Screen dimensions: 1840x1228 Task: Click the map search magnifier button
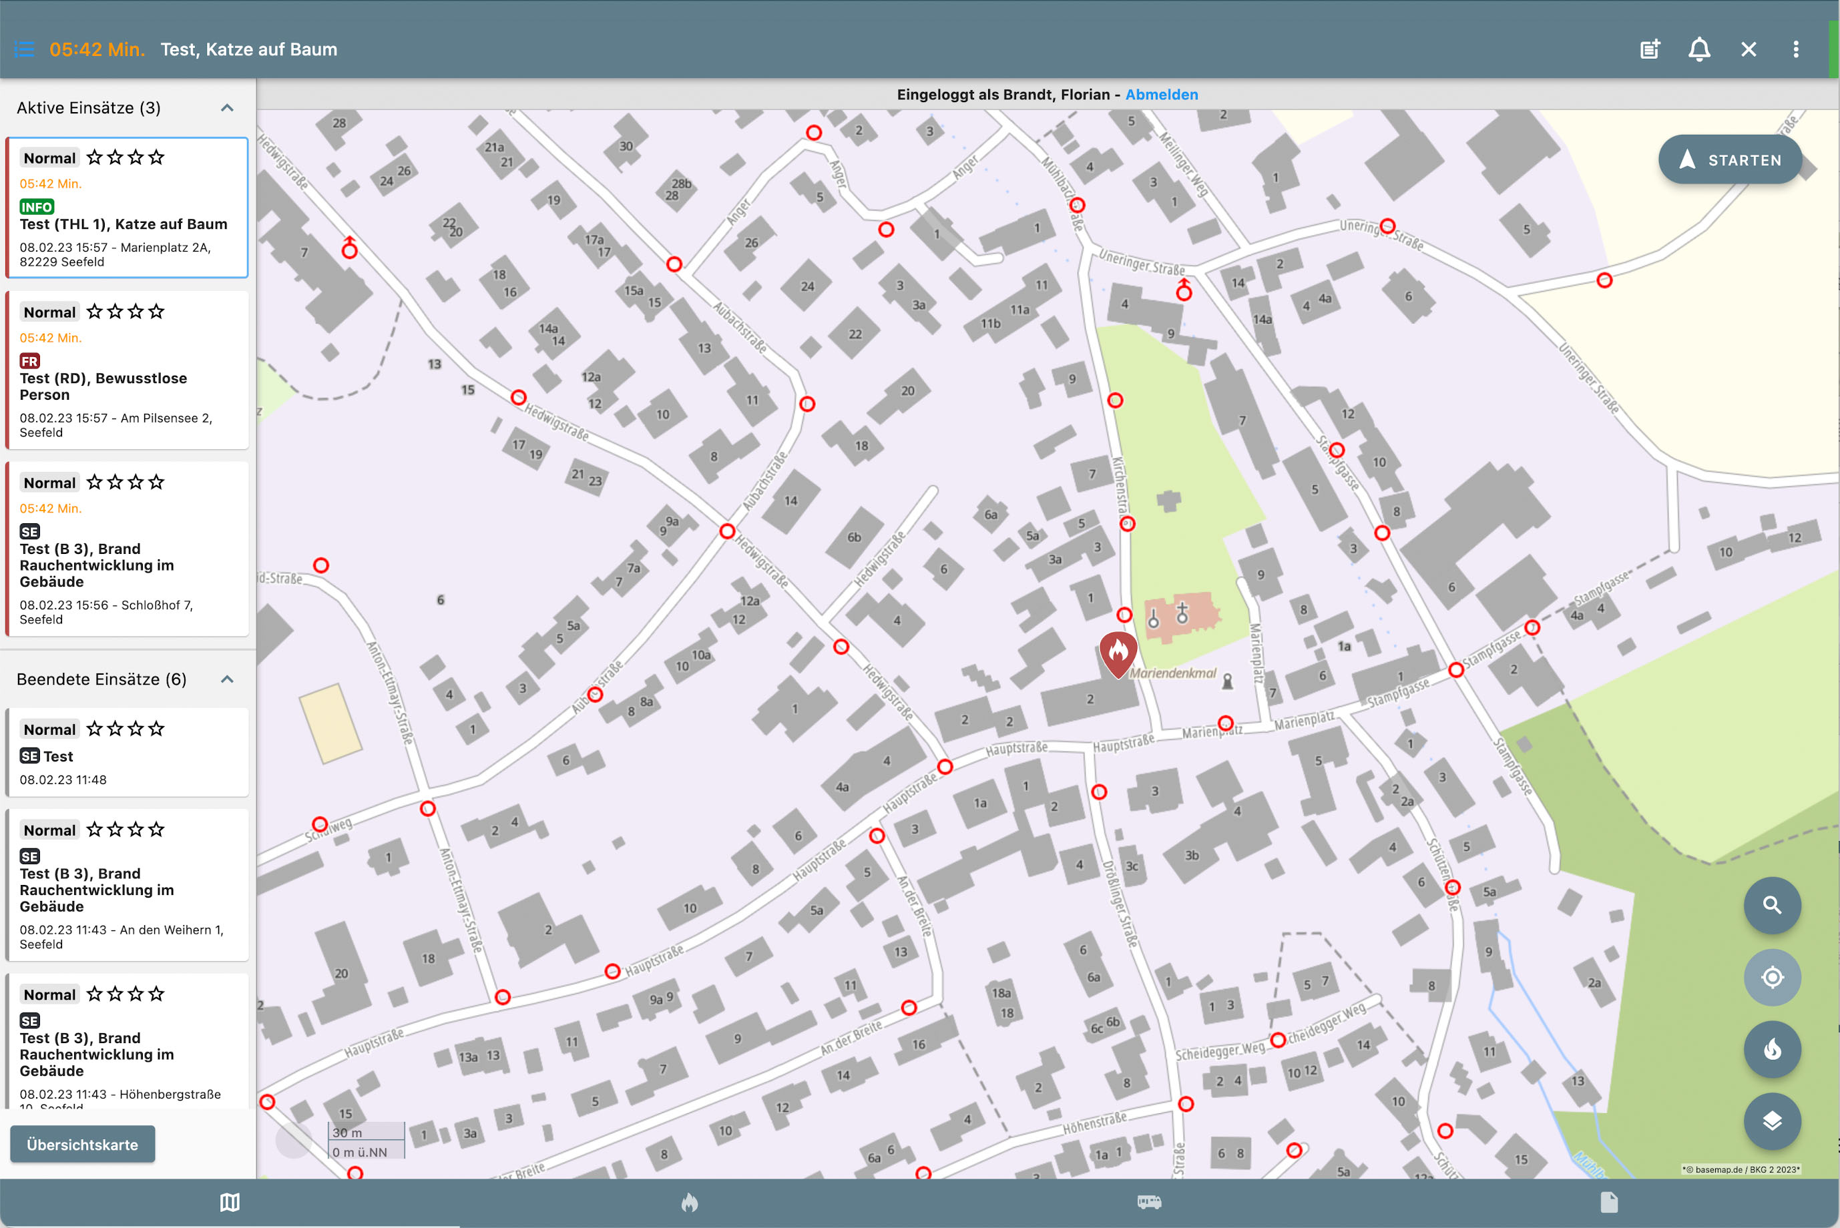click(x=1772, y=906)
